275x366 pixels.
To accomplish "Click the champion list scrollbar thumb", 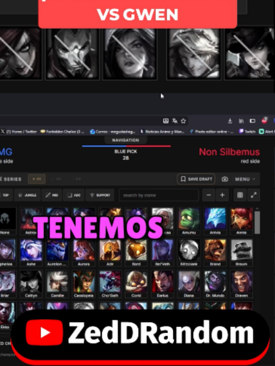I will click(257, 223).
